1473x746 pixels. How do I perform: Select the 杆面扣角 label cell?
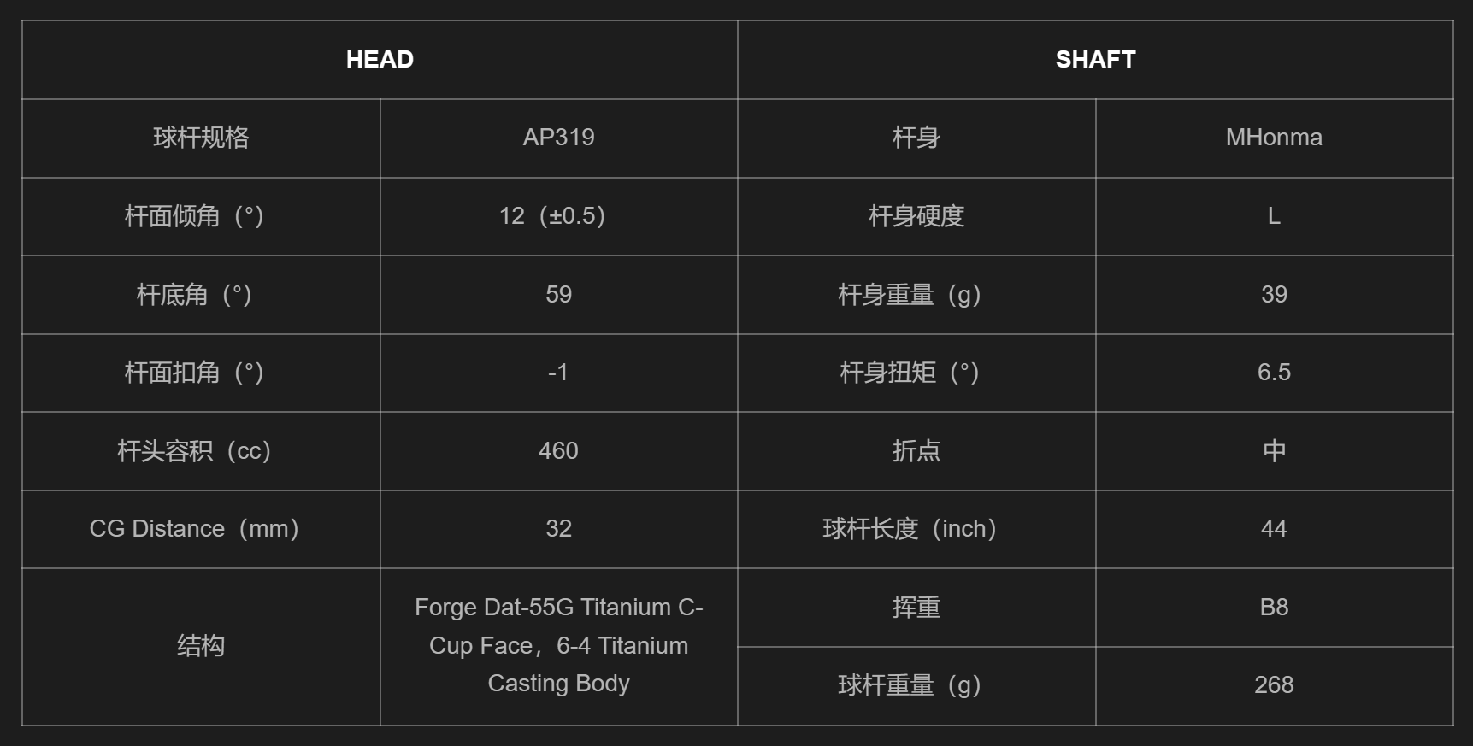pyautogui.click(x=201, y=373)
